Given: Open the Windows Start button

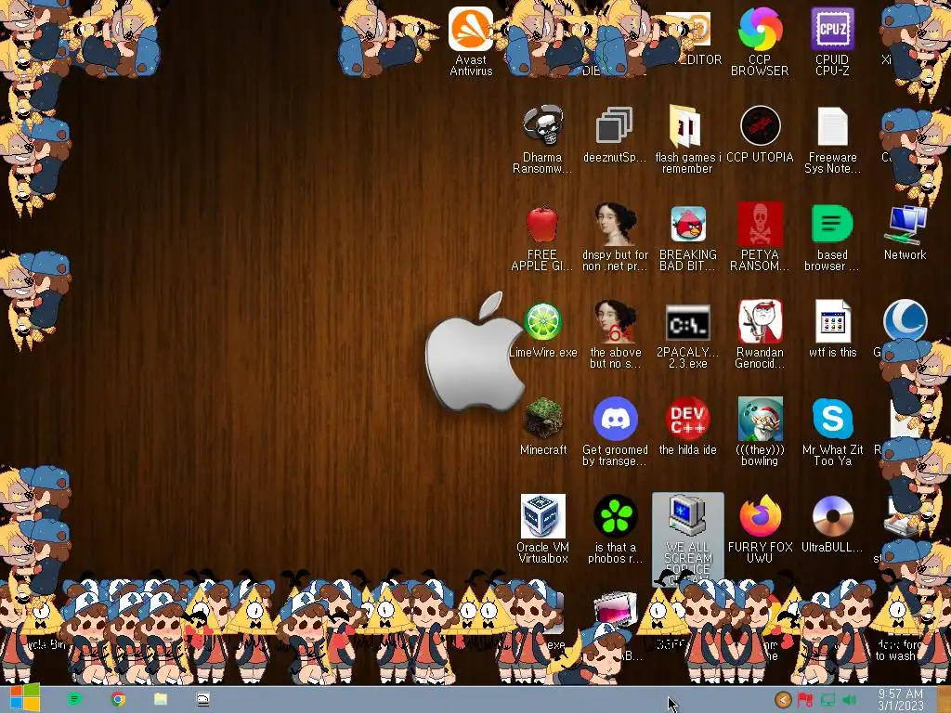Looking at the screenshot, I should tap(25, 698).
